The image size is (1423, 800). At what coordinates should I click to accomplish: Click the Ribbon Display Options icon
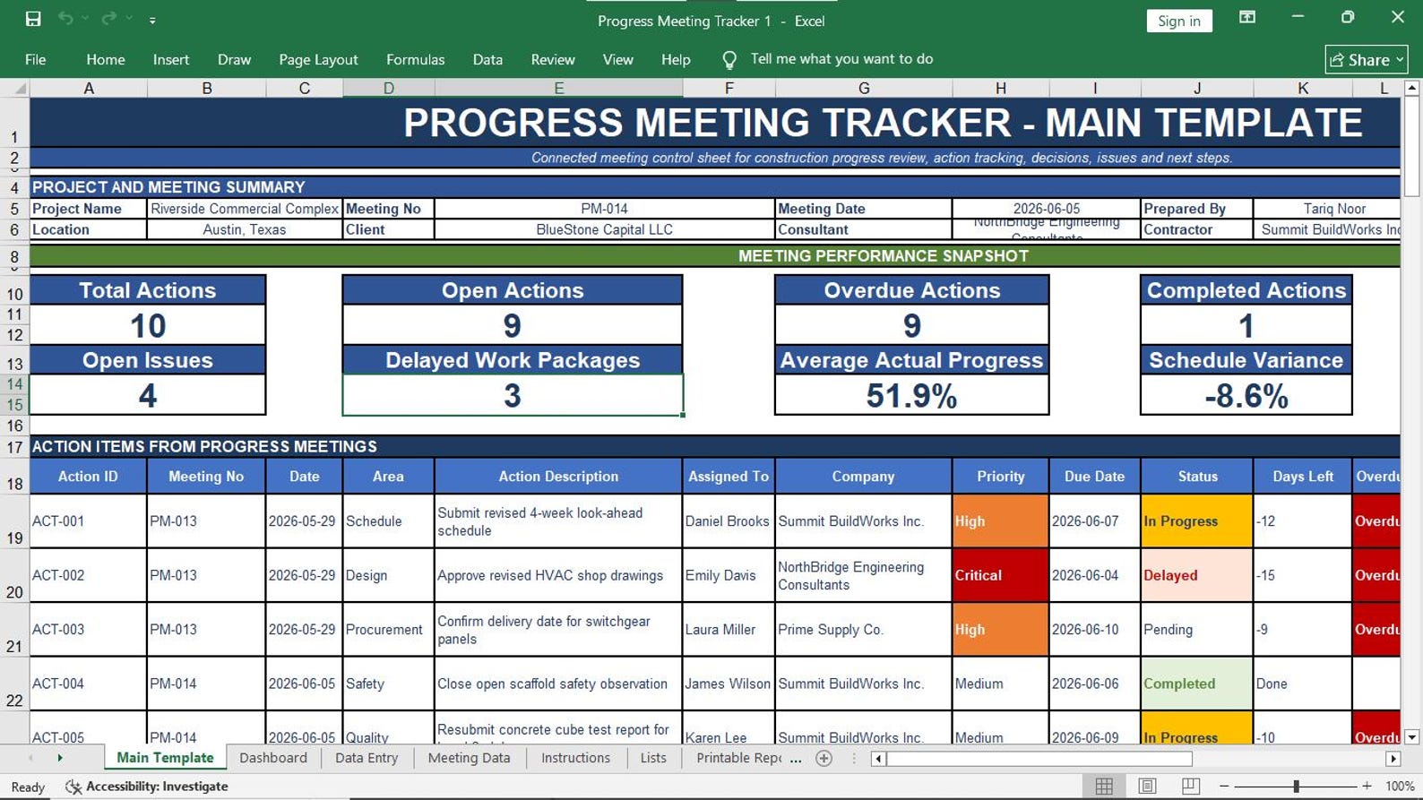(x=1246, y=18)
